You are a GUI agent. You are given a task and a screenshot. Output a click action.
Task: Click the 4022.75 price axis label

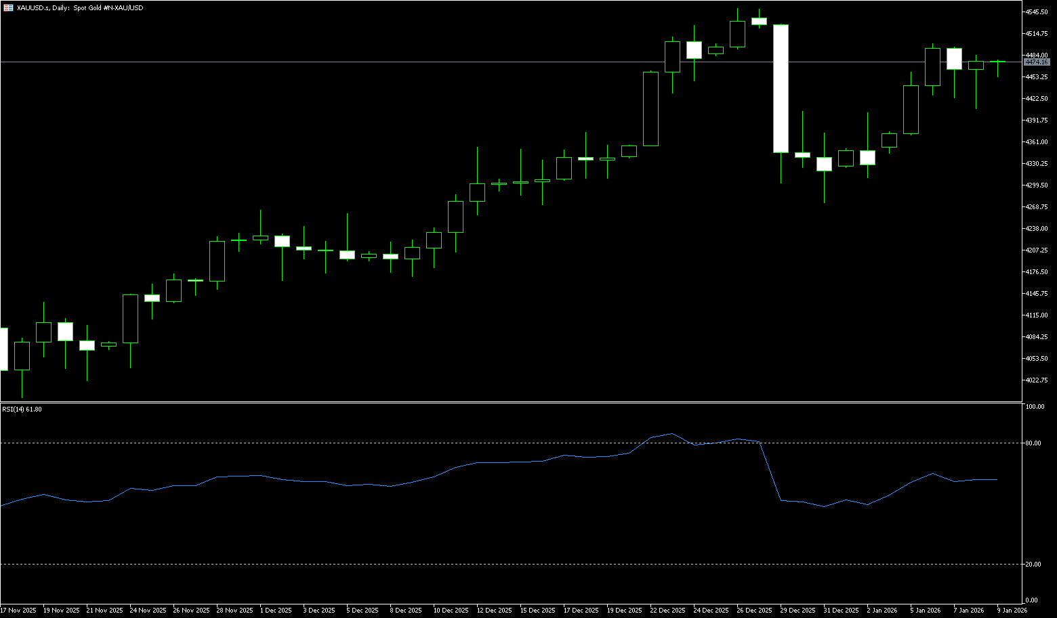click(x=1037, y=380)
